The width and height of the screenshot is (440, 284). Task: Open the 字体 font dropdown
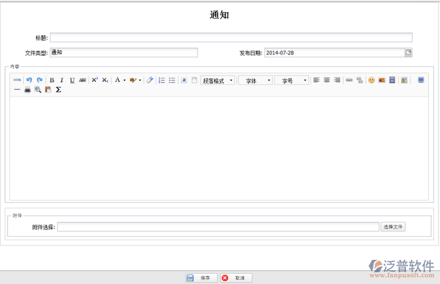tap(255, 80)
